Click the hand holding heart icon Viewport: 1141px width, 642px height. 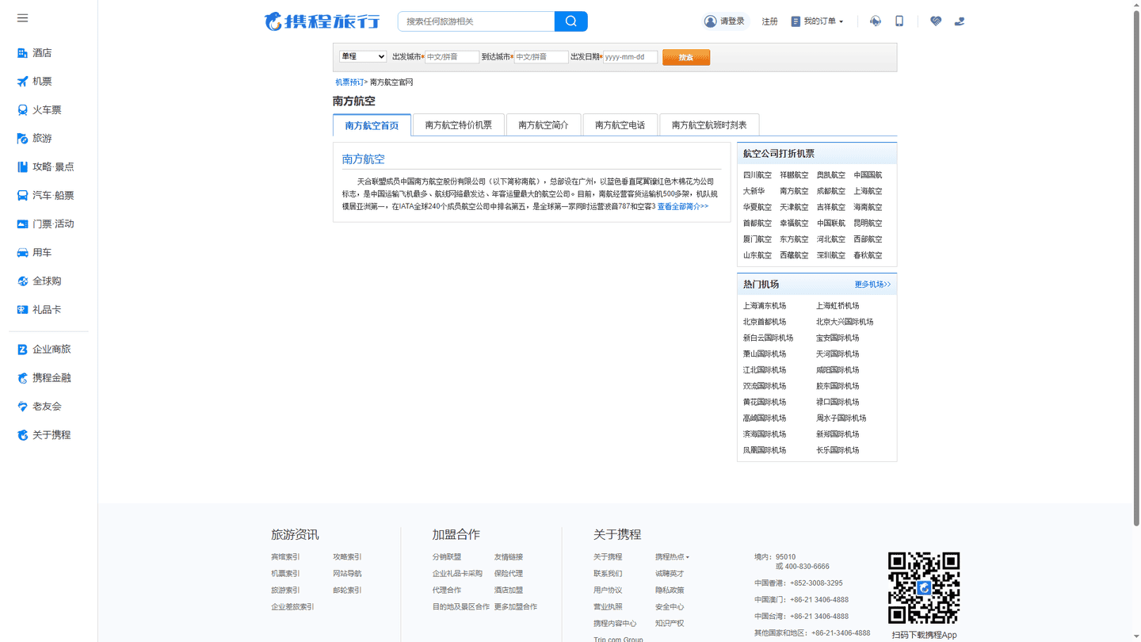pyautogui.click(x=960, y=21)
